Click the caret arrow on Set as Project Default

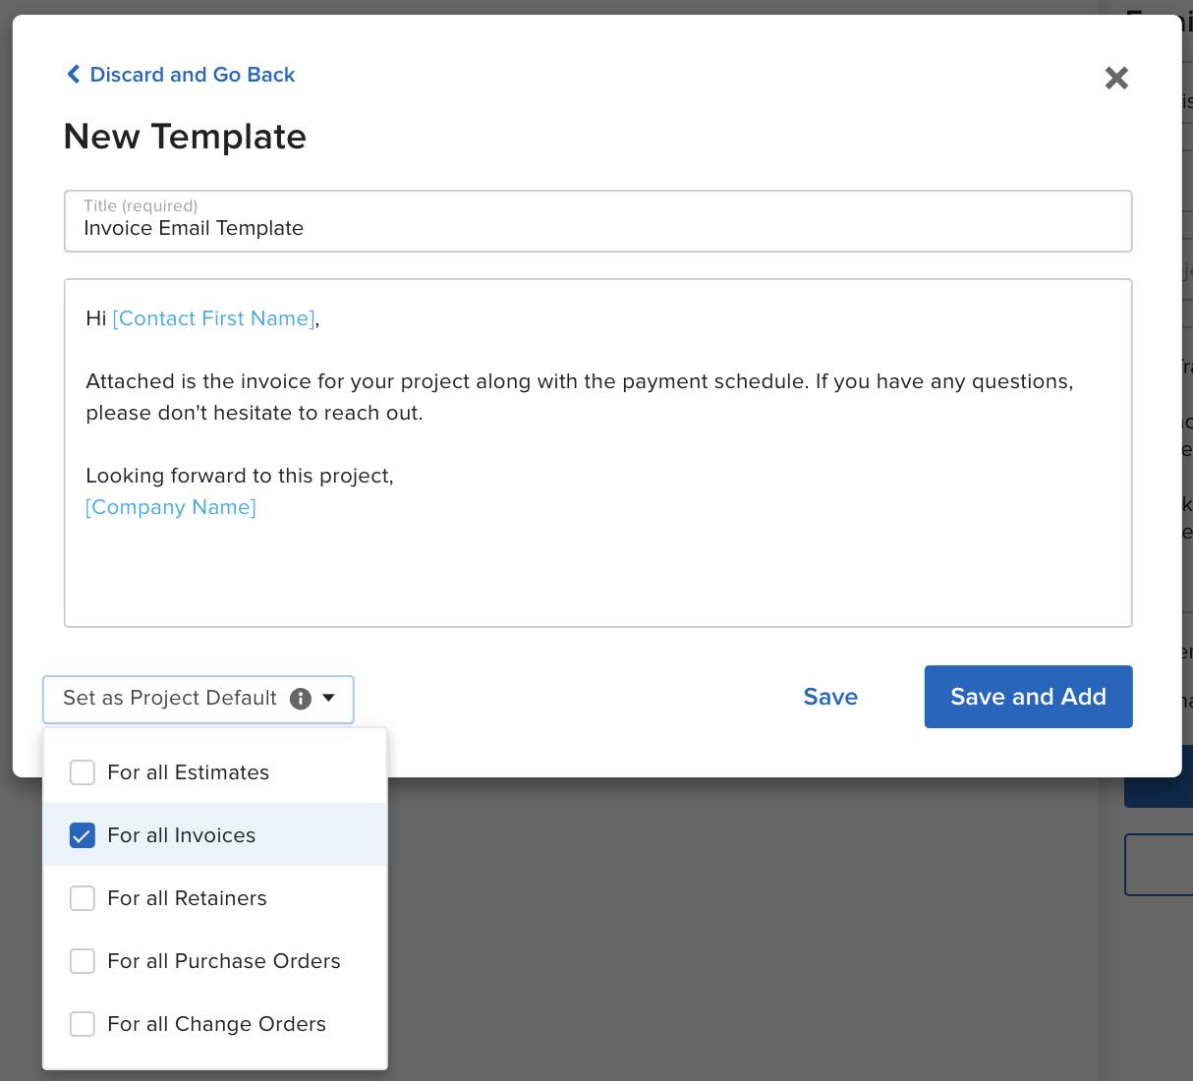click(x=328, y=699)
